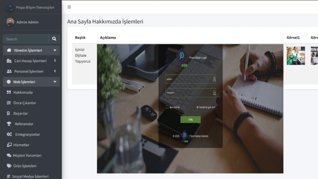
Task: Click the admin username field in the preview
Action: point(190,79)
